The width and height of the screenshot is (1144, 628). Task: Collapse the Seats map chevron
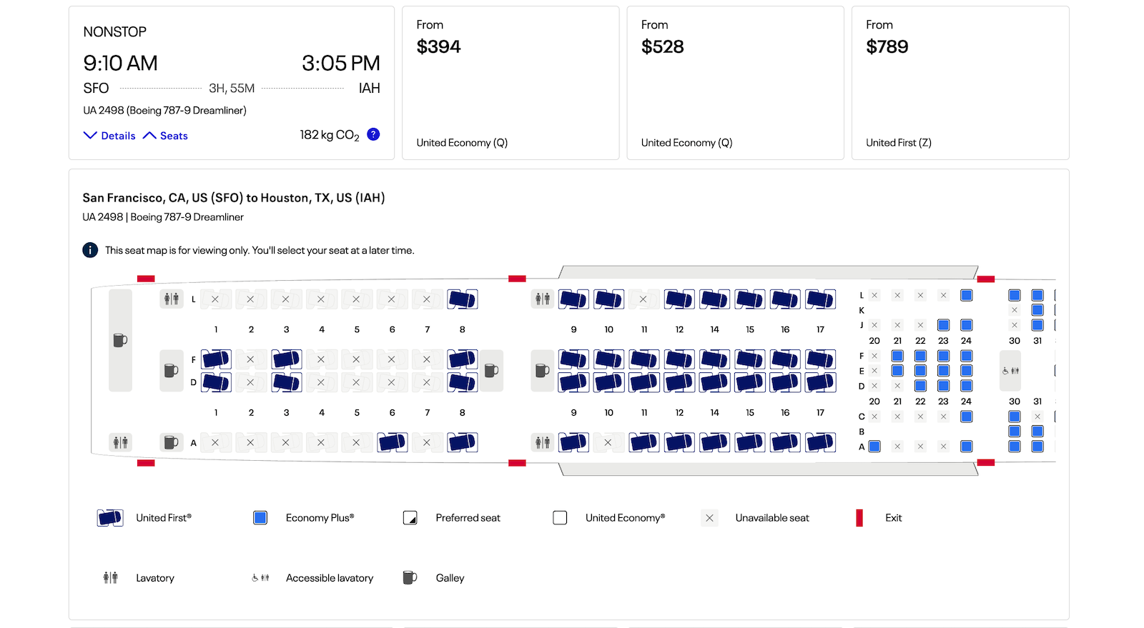(x=165, y=136)
